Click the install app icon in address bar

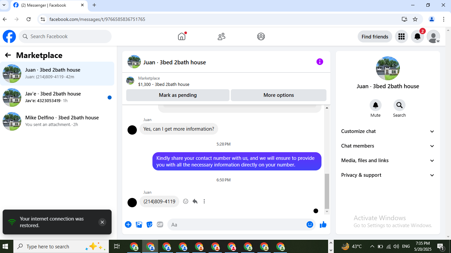(x=405, y=19)
